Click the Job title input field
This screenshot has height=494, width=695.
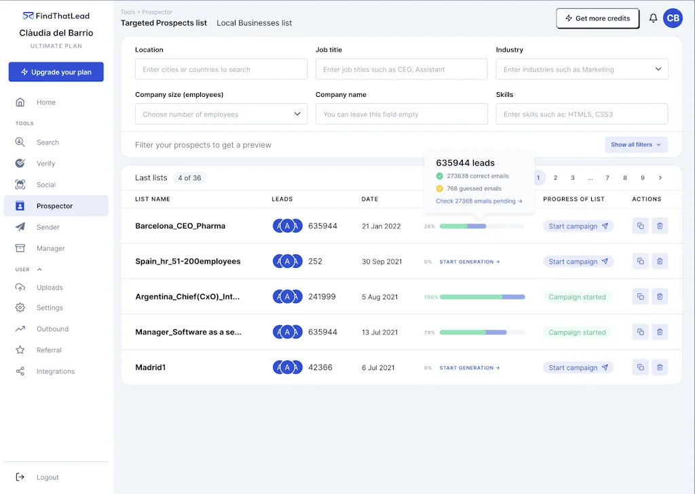coord(401,69)
